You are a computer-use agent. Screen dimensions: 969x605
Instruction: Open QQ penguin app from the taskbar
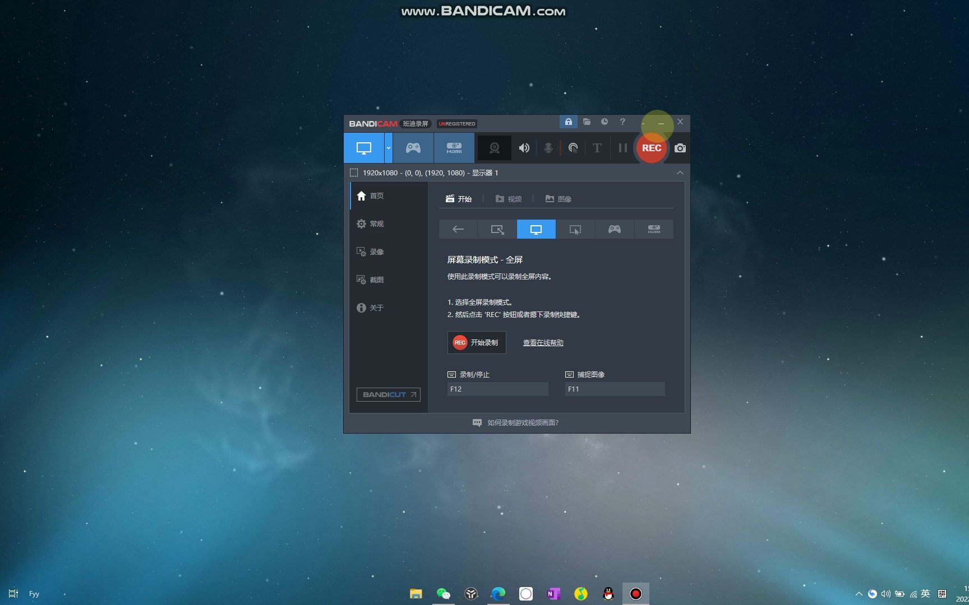[608, 594]
